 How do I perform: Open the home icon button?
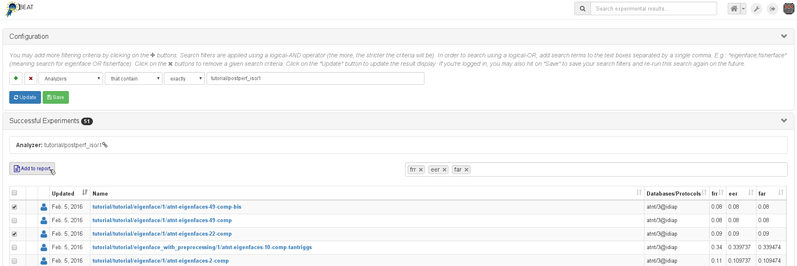734,8
